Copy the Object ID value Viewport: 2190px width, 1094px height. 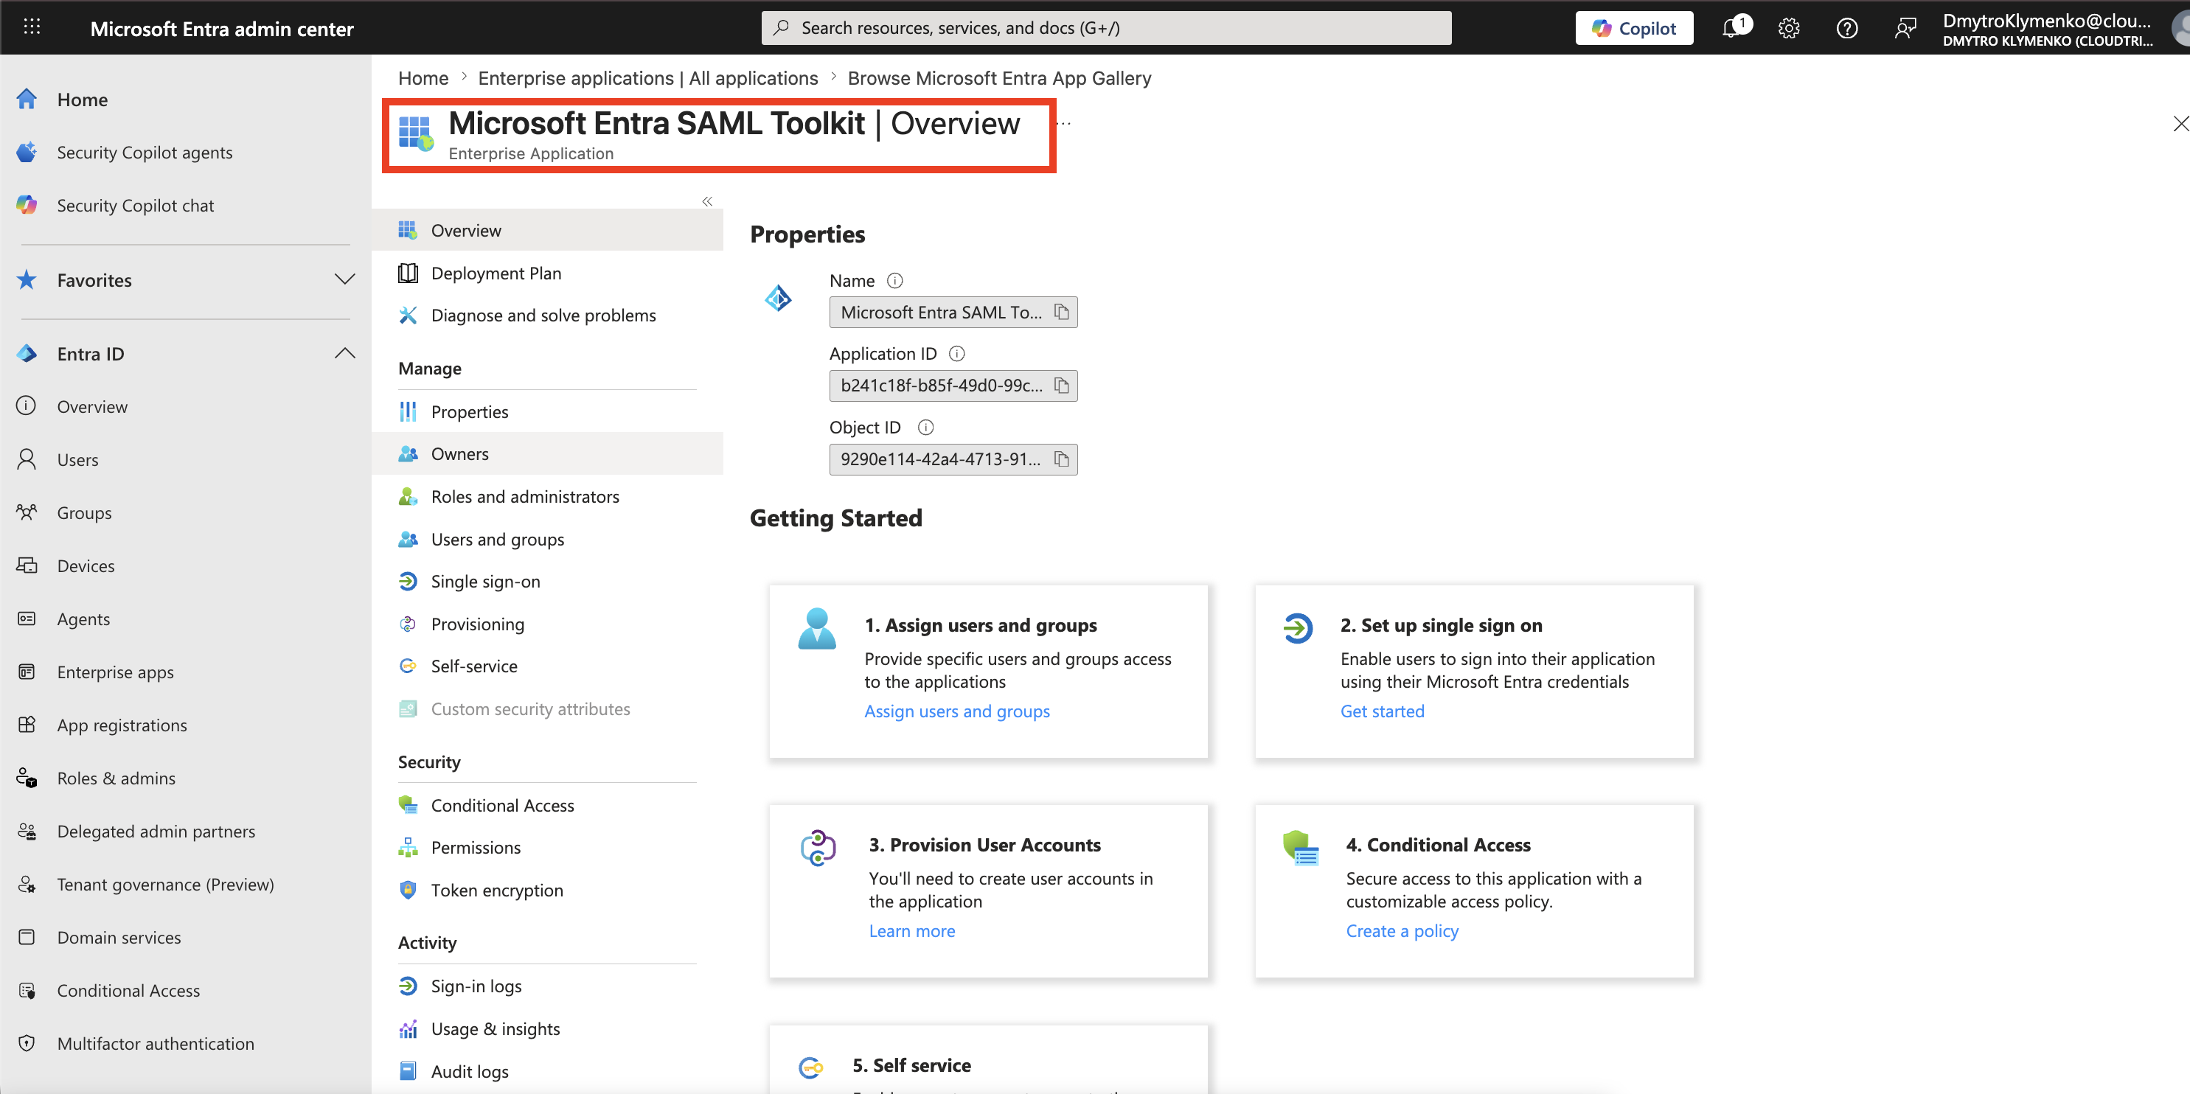click(1061, 459)
